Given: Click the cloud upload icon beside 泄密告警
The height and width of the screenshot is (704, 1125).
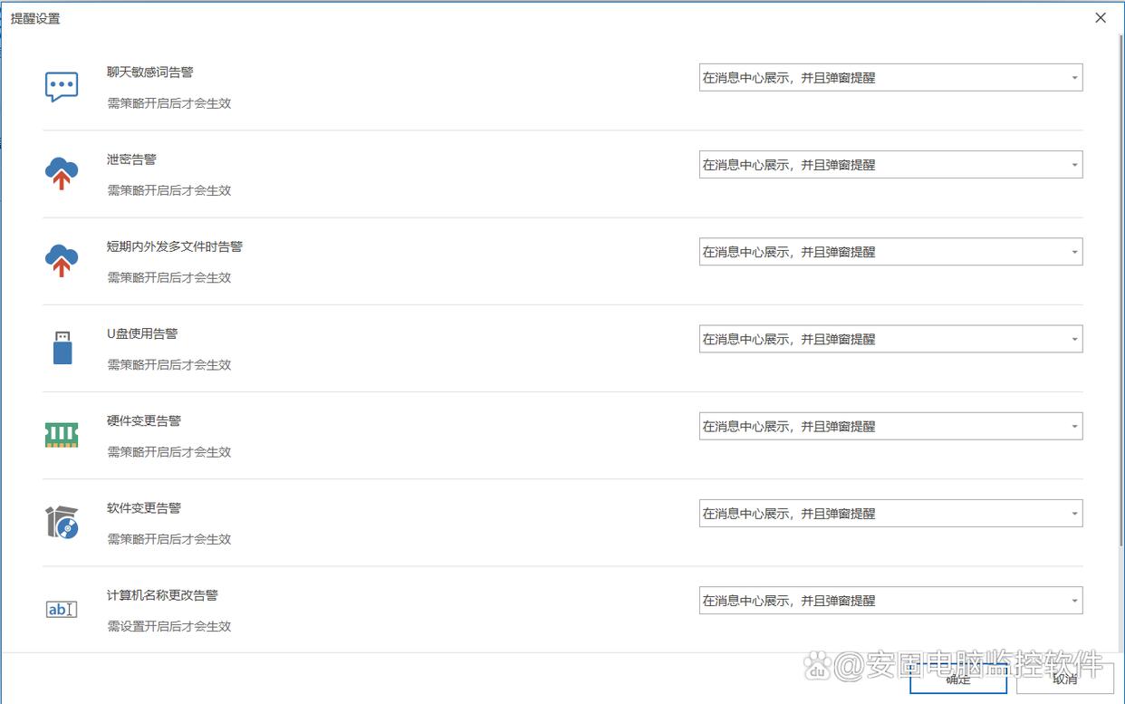Looking at the screenshot, I should [x=62, y=173].
